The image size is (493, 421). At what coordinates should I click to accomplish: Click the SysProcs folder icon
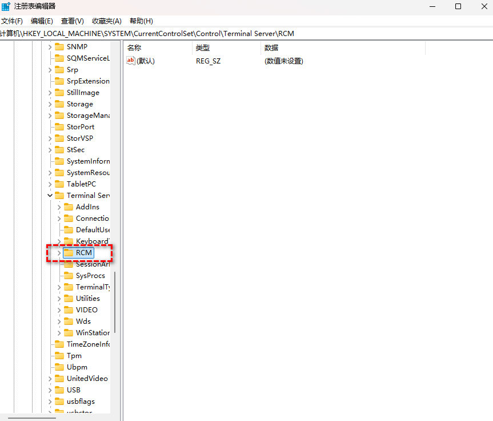[x=69, y=276]
